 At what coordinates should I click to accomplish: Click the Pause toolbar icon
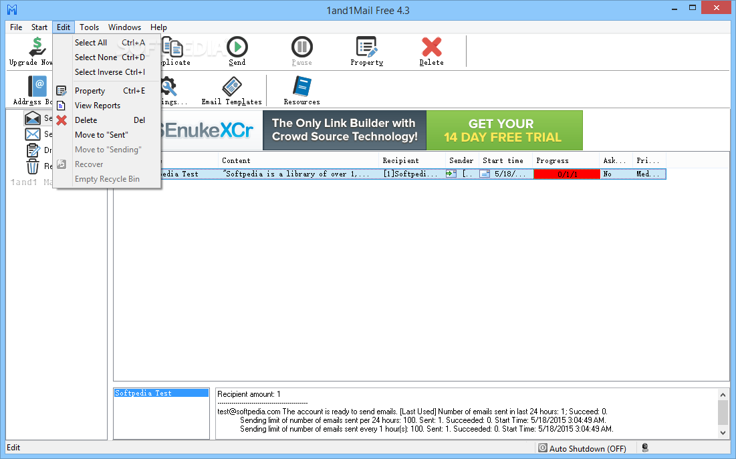tap(301, 47)
